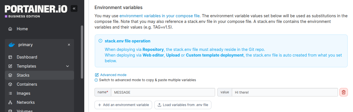Viewport: 353px width, 112px height.
Task: Open Networks in the sidebar
Action: coord(39,102)
